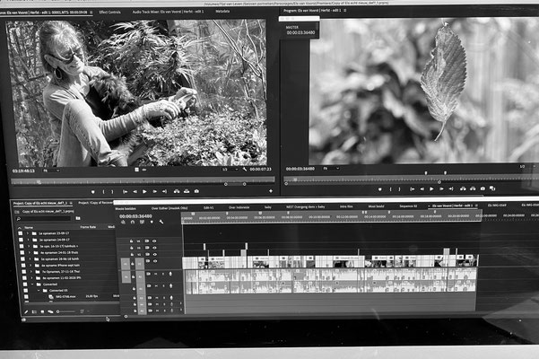
Task: Toggle V1 track output eye icon
Action: click(x=155, y=261)
